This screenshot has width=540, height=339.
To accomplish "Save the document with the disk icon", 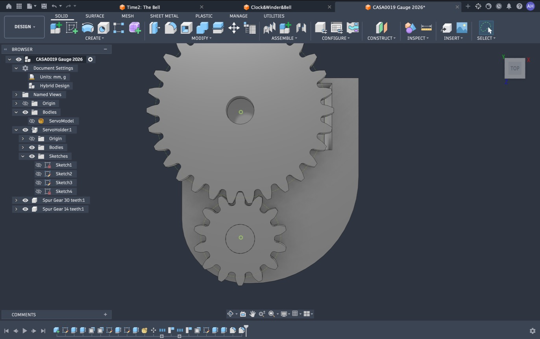I will [44, 6].
